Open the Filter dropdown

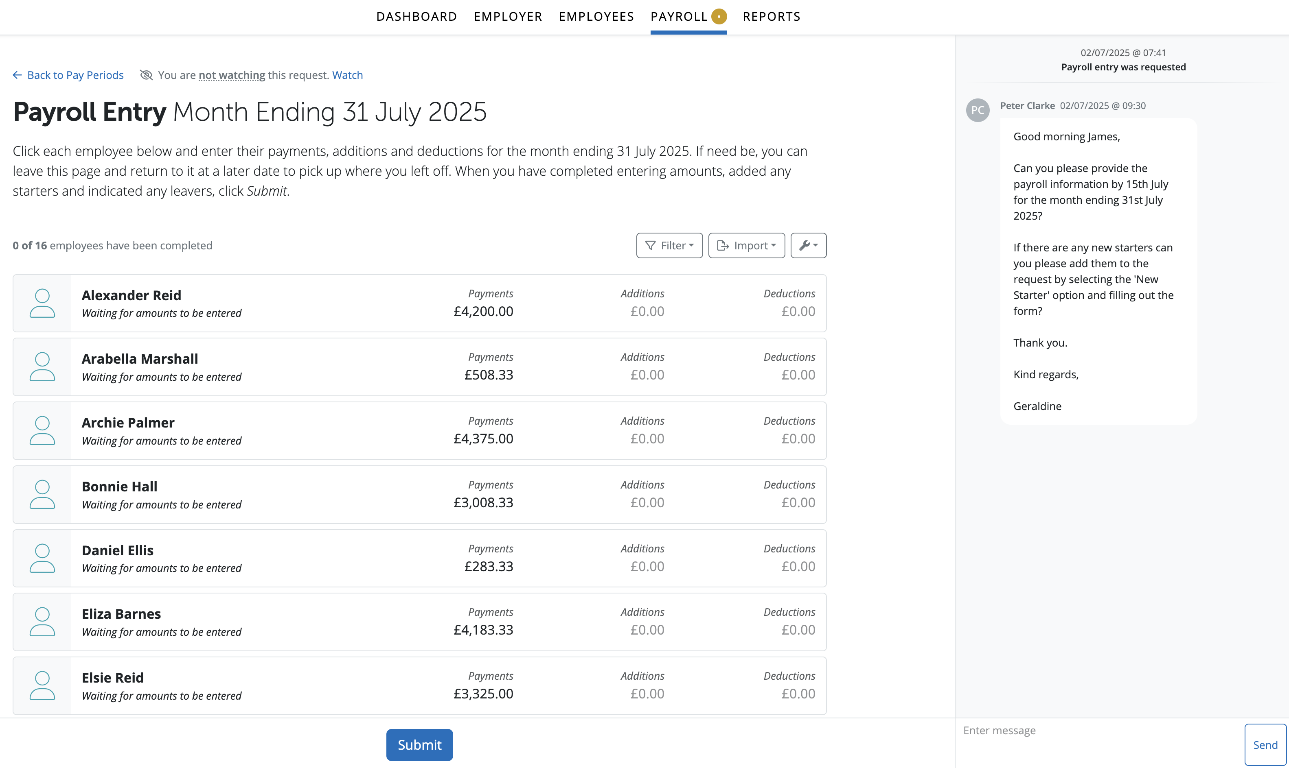coord(669,245)
